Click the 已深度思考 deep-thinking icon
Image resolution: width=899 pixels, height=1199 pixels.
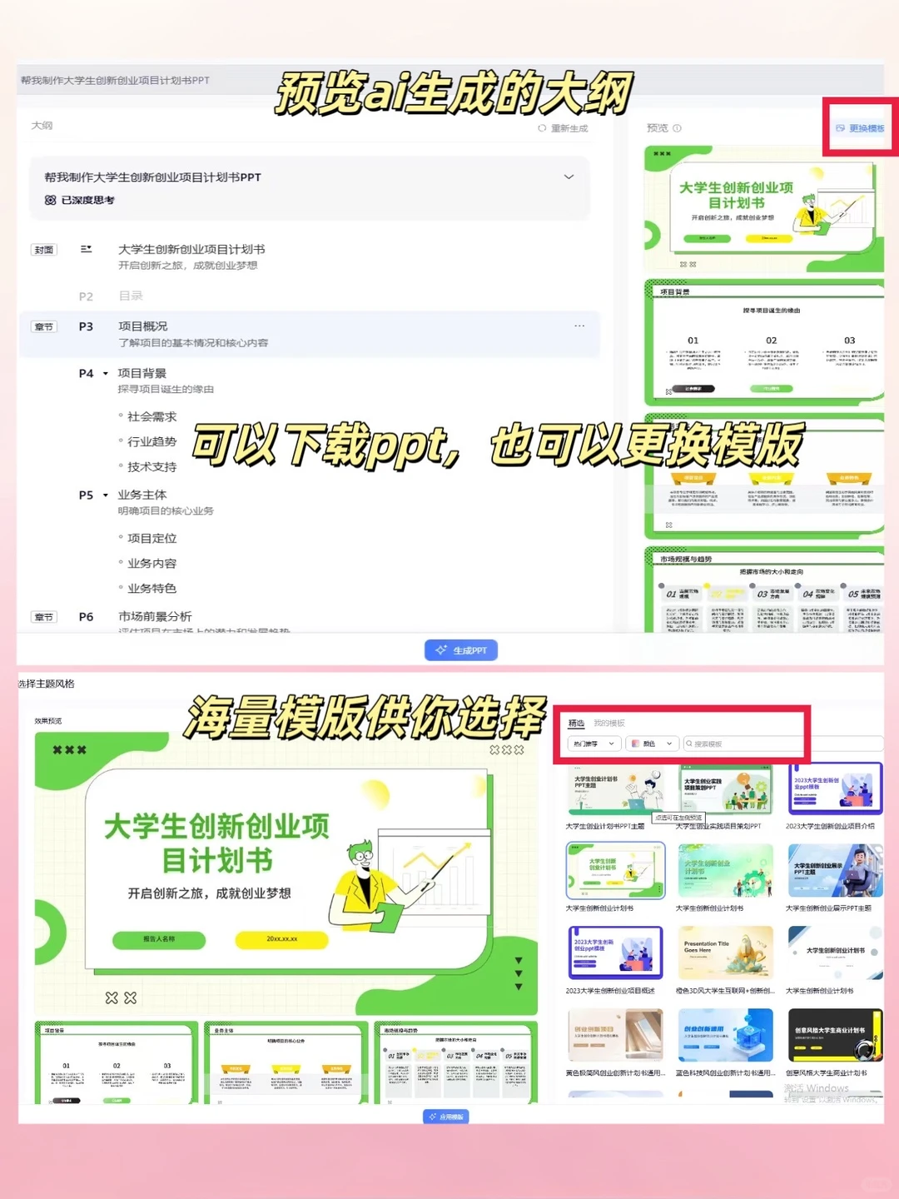pos(51,200)
